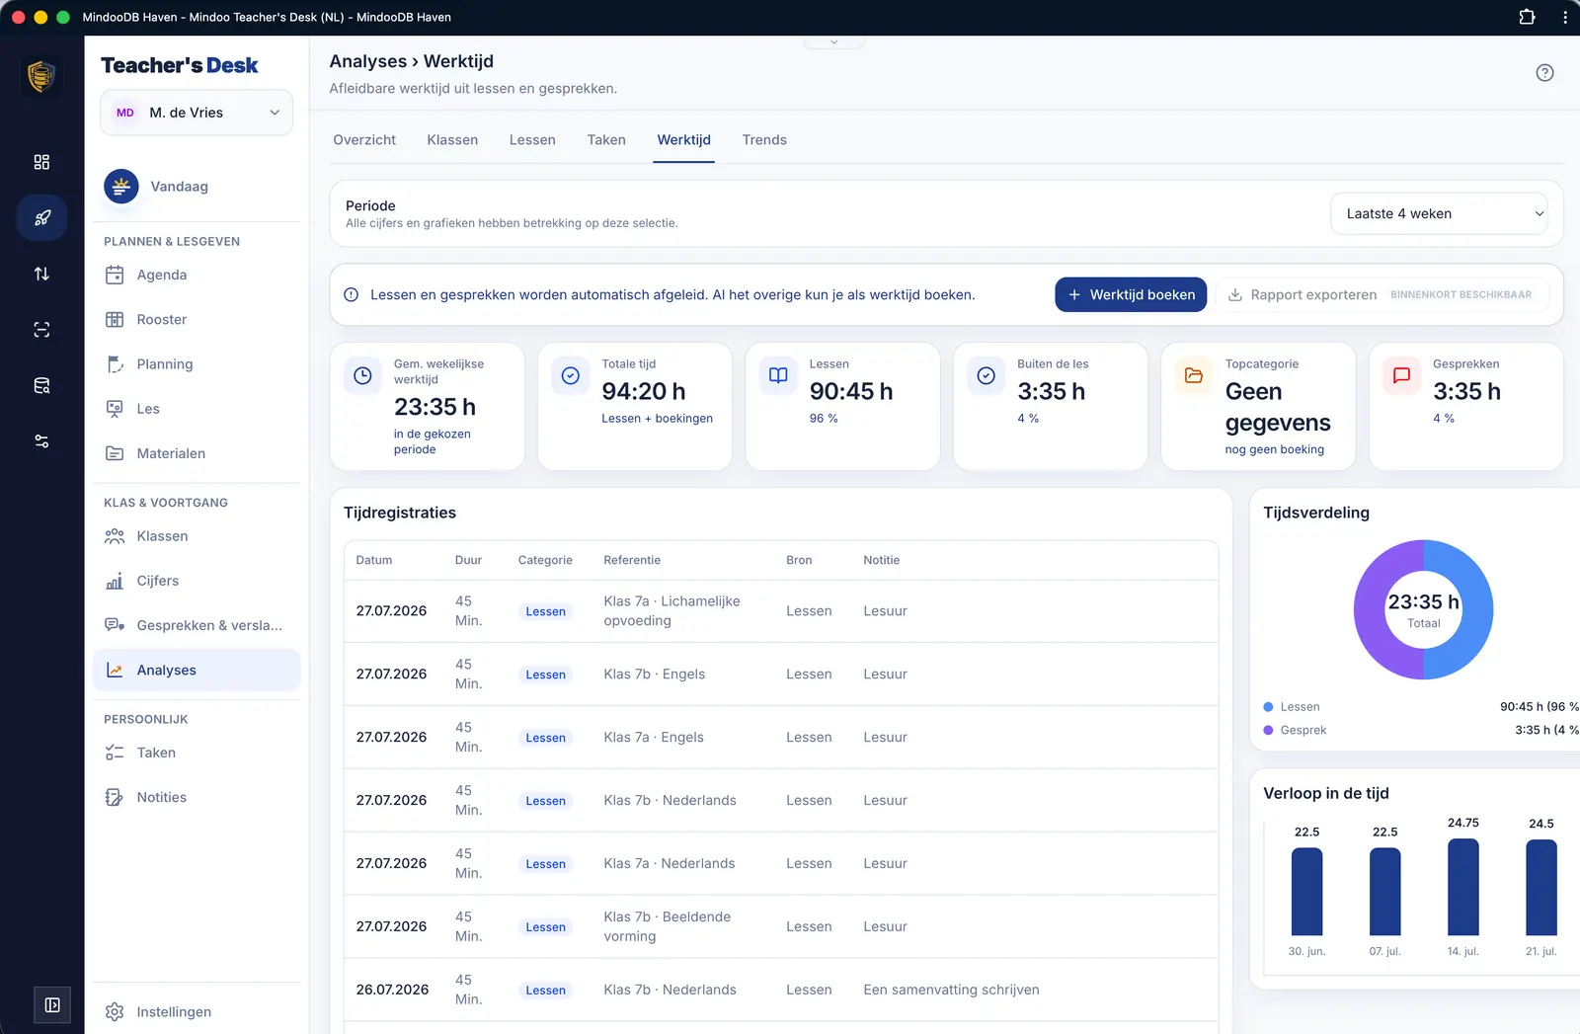Click the Werktijd boeken button
Image resolution: width=1580 pixels, height=1034 pixels.
1131,294
